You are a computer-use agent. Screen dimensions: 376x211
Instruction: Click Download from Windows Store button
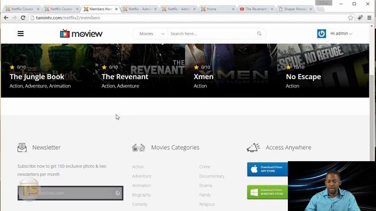(268, 192)
